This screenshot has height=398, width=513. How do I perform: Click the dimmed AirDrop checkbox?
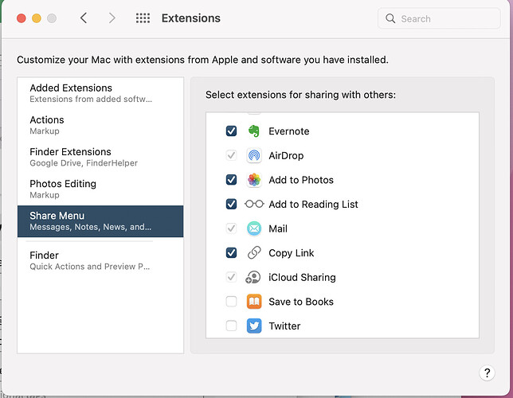click(231, 155)
